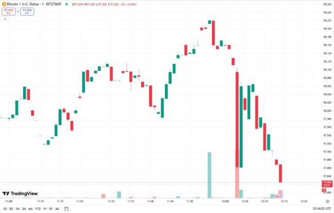Open the 12:14:53 UTC timezone menu
The width and height of the screenshot is (334, 213).
click(322, 209)
